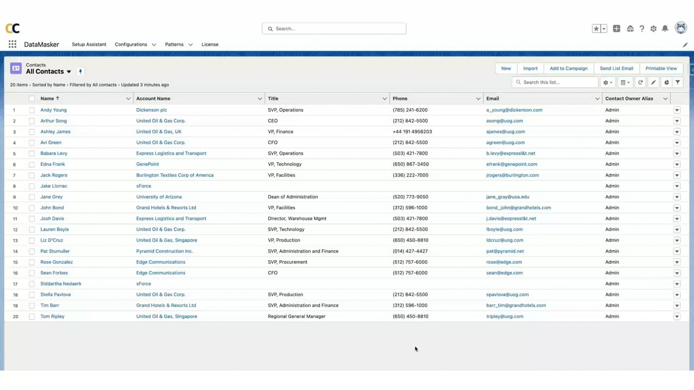
Task: Show row actions for Tom Ripley
Action: point(677,316)
